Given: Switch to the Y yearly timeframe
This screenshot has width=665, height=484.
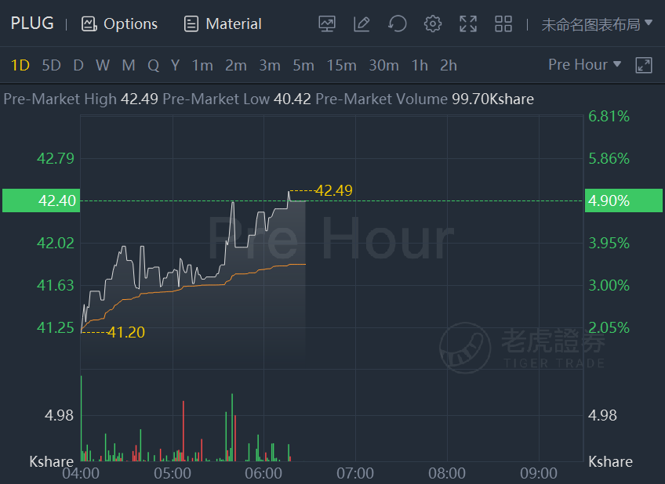Looking at the screenshot, I should [x=175, y=66].
